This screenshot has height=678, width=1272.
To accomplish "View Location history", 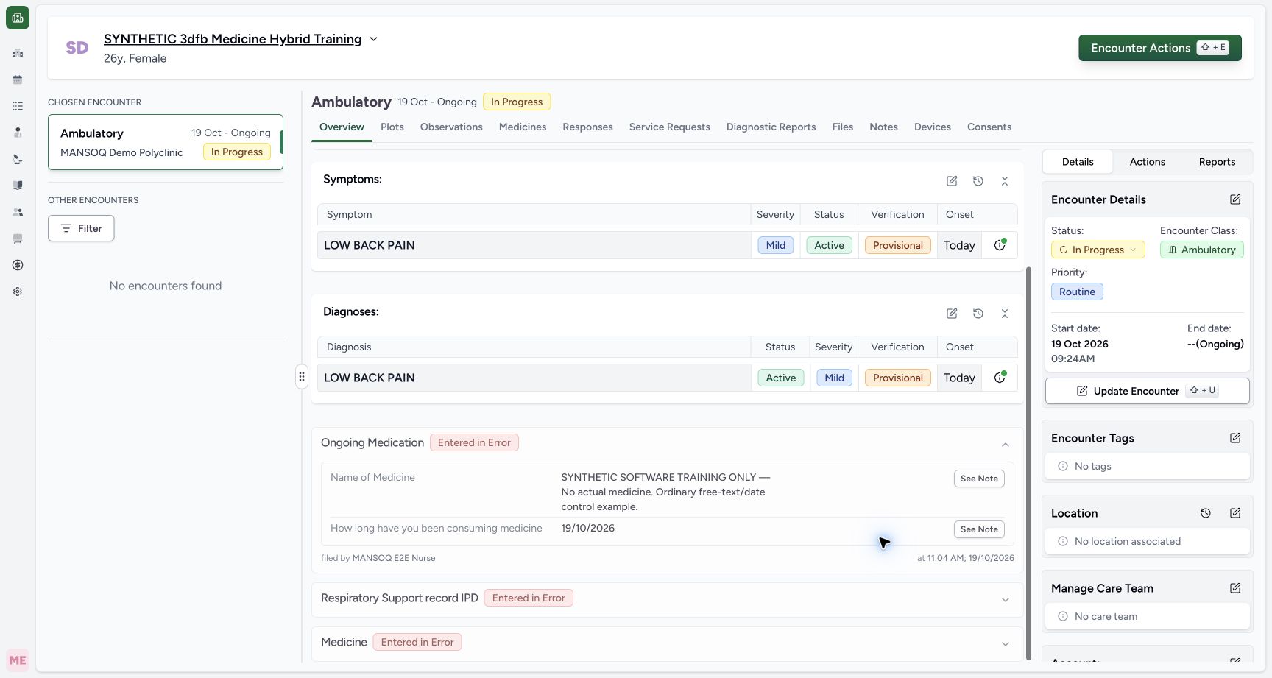I will coord(1206,513).
